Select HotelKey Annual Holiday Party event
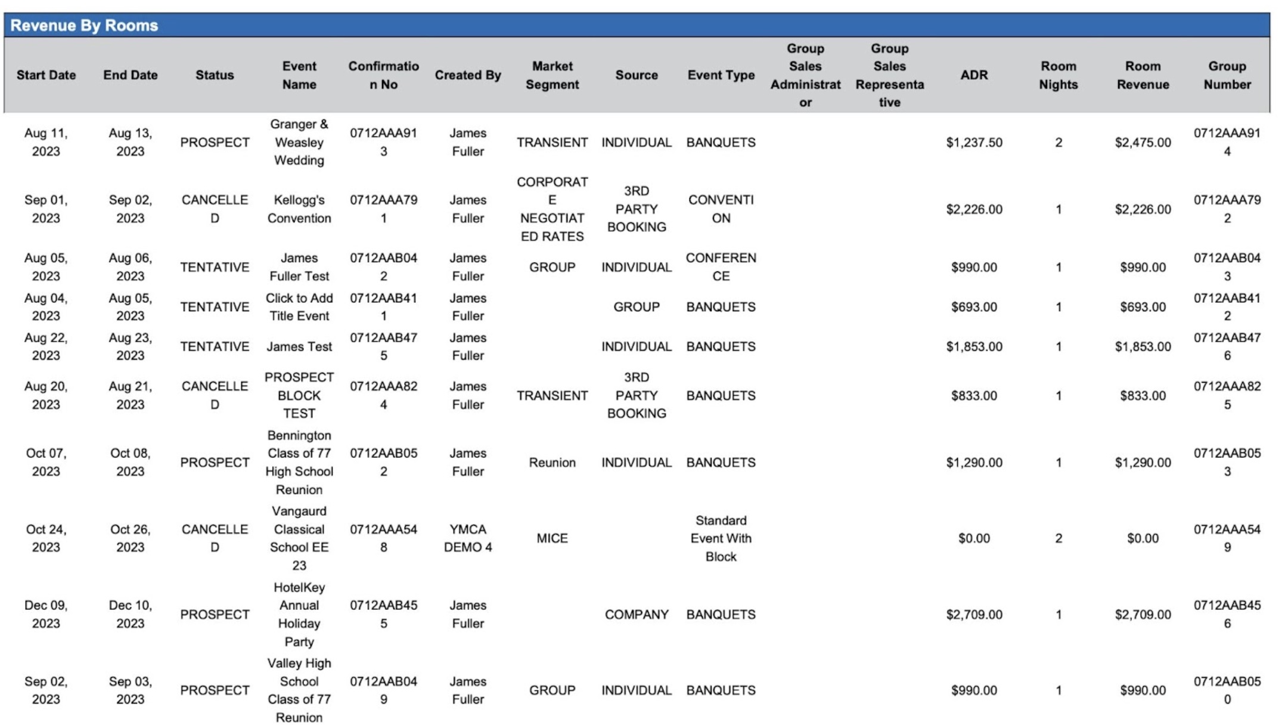 299,615
